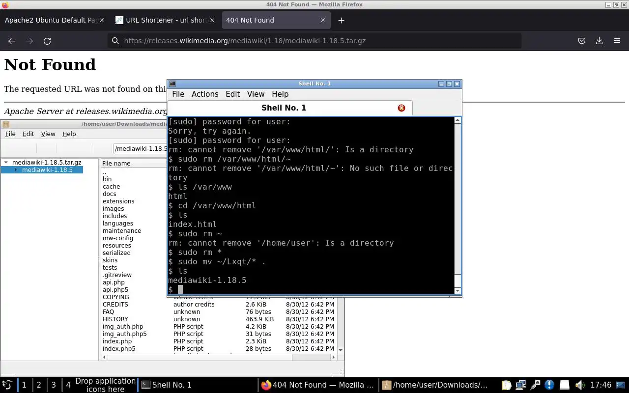Click terminal scrollbar up arrow

(x=457, y=120)
